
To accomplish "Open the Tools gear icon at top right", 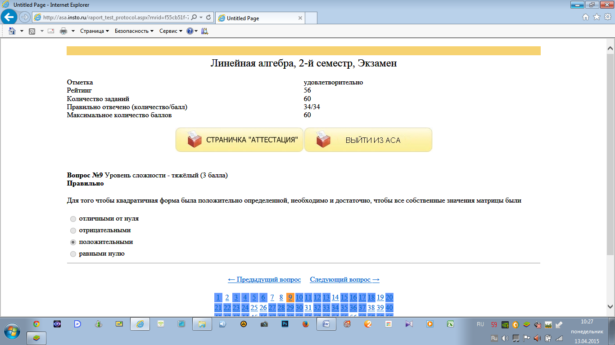I will [x=607, y=17].
